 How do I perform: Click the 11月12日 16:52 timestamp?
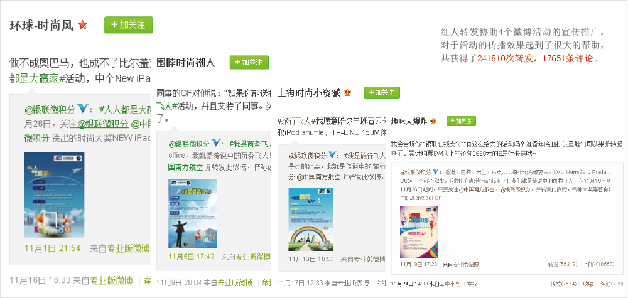pyautogui.click(x=311, y=259)
